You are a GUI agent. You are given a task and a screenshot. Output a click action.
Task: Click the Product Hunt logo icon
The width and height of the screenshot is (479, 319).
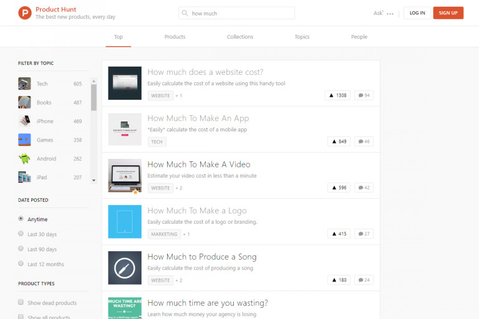(24, 12)
